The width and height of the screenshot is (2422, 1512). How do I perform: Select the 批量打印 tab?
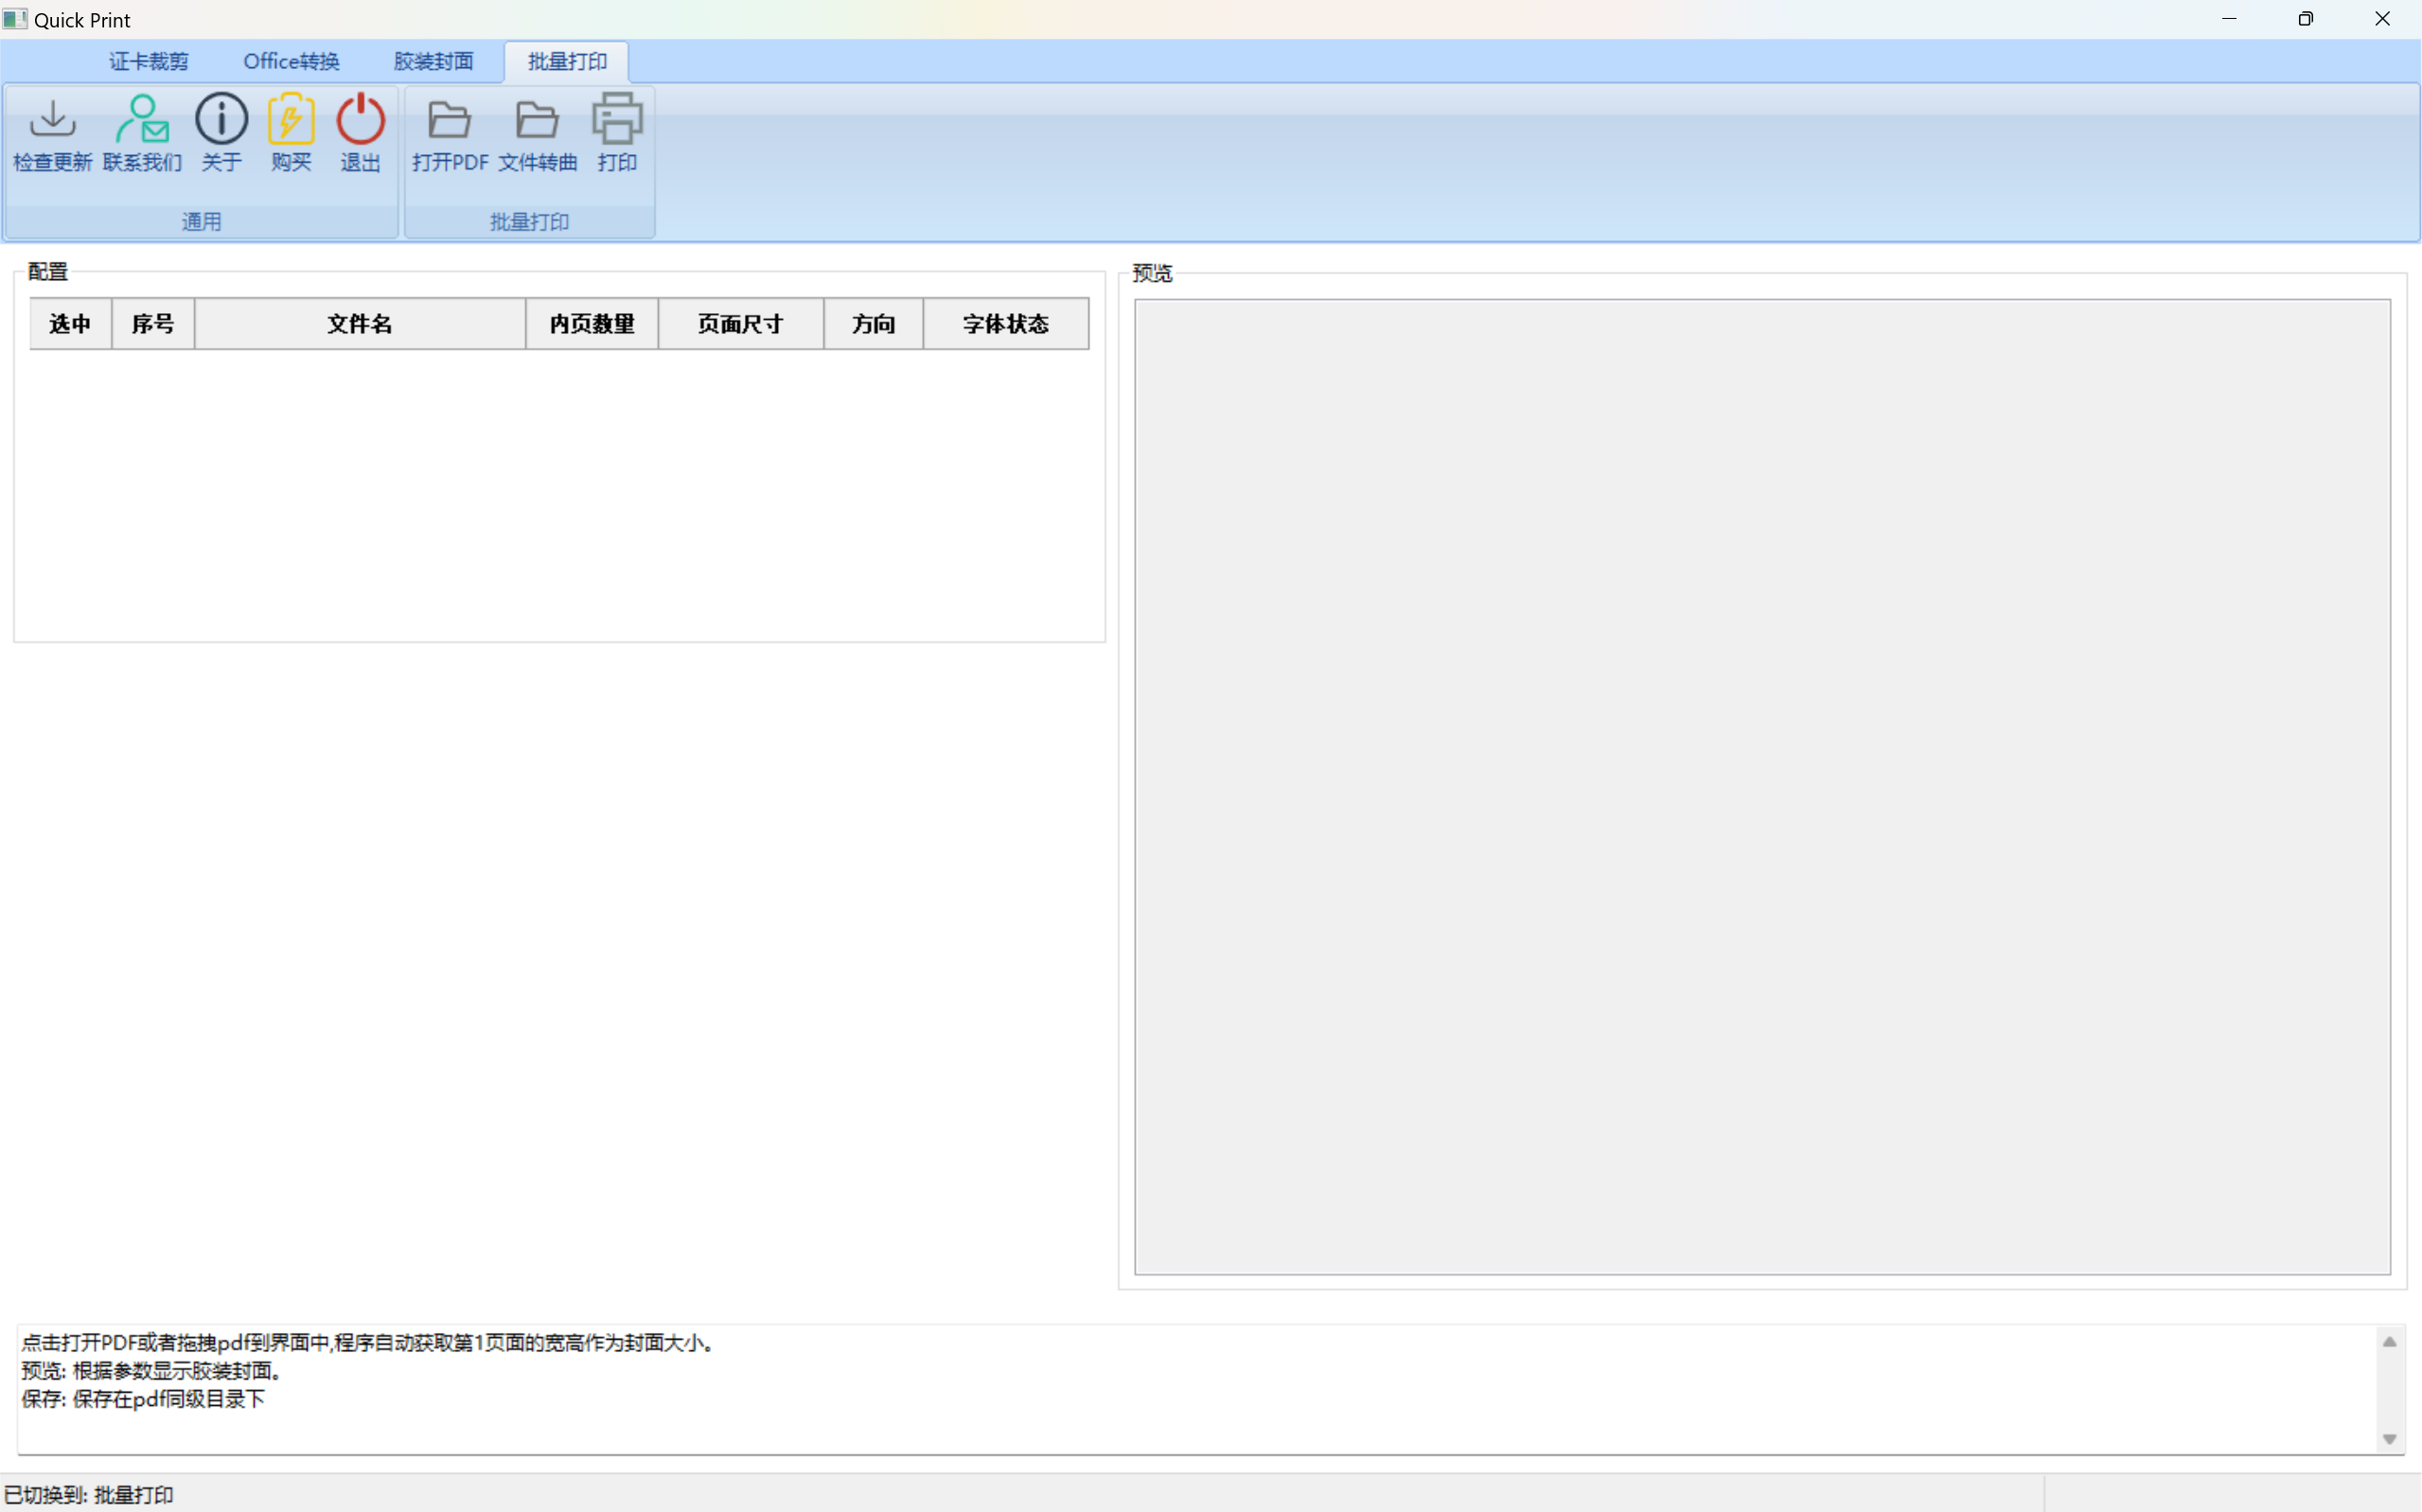click(x=567, y=61)
